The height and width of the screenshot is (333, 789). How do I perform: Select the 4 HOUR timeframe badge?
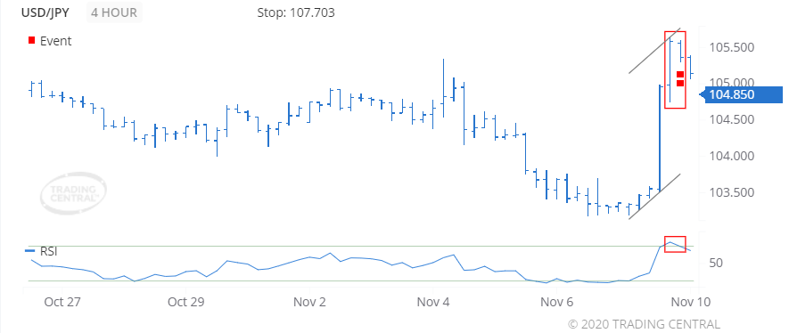click(x=114, y=12)
